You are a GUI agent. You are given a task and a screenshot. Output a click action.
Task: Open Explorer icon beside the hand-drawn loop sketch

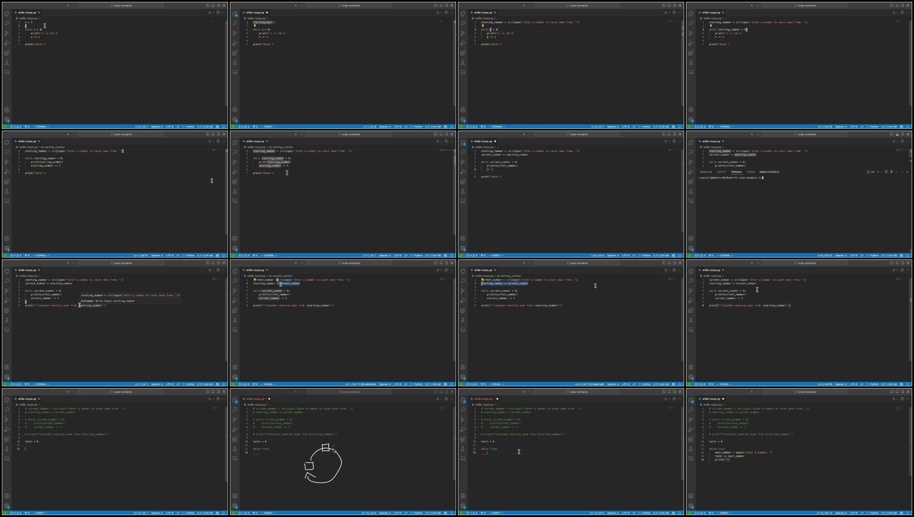pos(235,400)
